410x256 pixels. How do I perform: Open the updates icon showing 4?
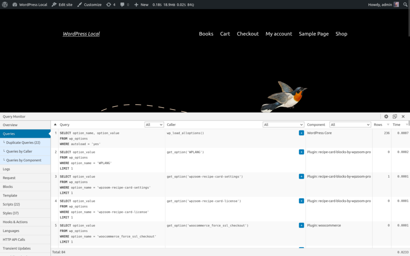pos(111,5)
